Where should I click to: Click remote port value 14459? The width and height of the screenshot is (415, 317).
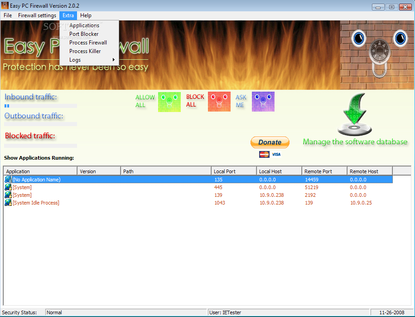coord(312,180)
